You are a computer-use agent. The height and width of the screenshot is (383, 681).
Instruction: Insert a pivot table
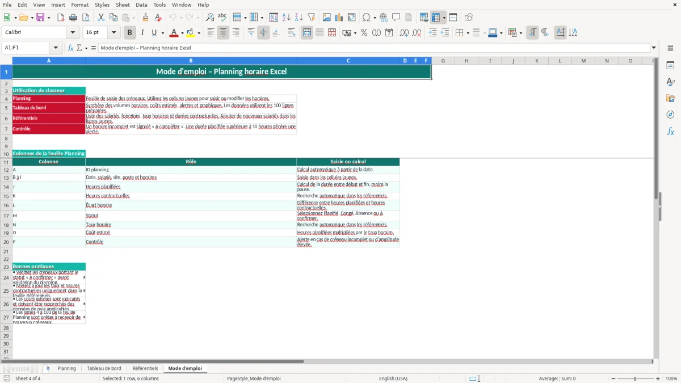(x=352, y=18)
